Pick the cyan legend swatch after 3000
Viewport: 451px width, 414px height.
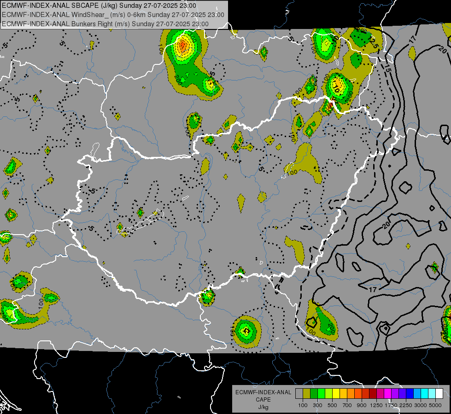point(425,394)
